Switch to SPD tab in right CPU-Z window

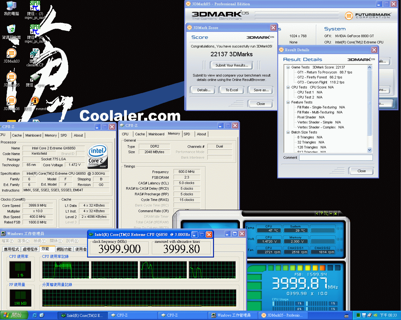pyautogui.click(x=187, y=134)
